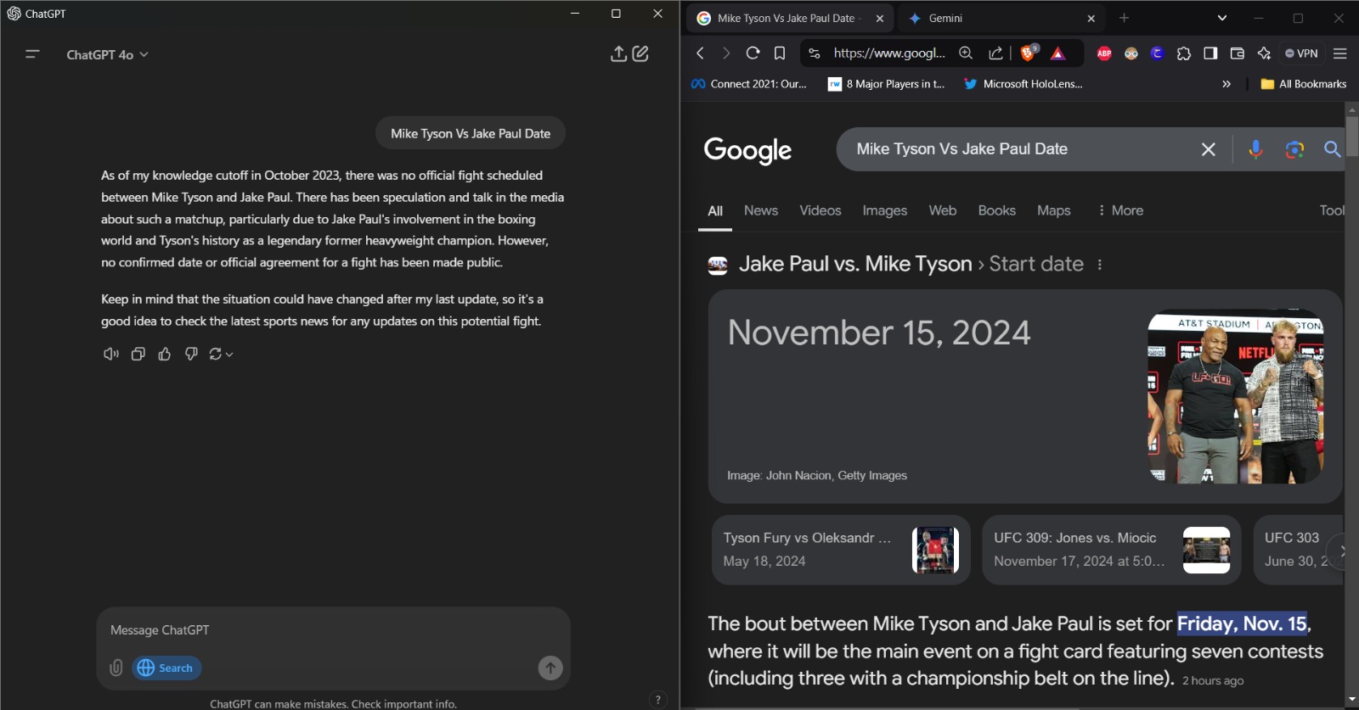Switch to the Images results tab

[884, 210]
